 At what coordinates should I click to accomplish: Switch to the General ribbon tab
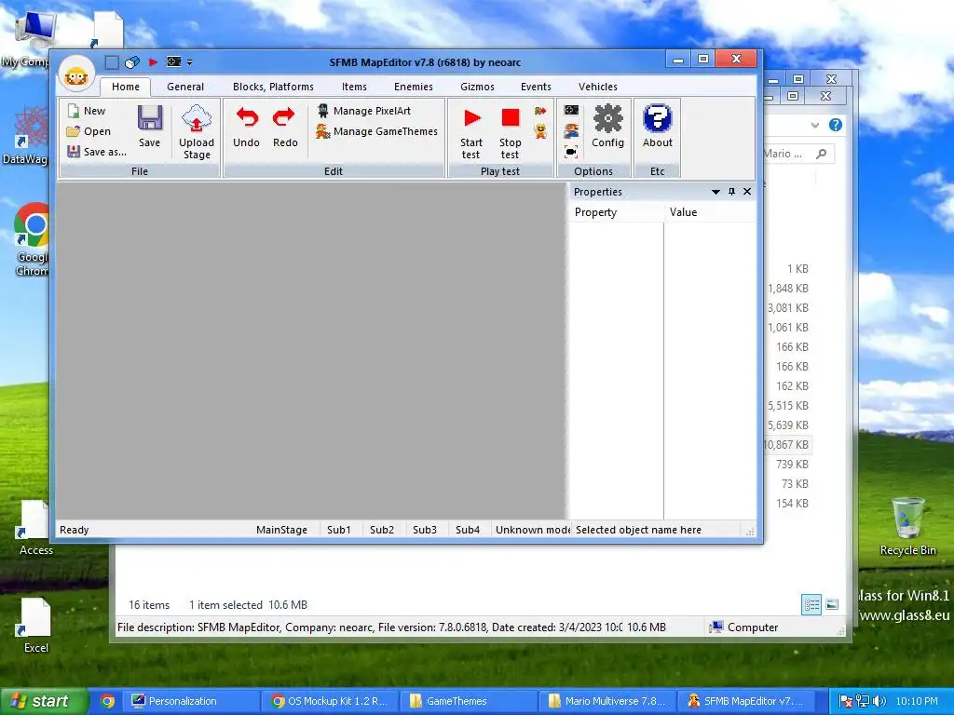click(185, 87)
